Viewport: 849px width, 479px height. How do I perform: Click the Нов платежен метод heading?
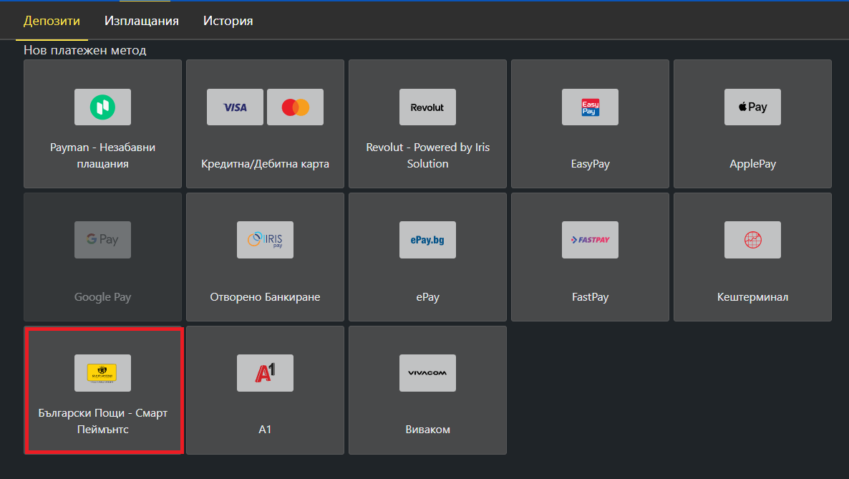tap(85, 50)
